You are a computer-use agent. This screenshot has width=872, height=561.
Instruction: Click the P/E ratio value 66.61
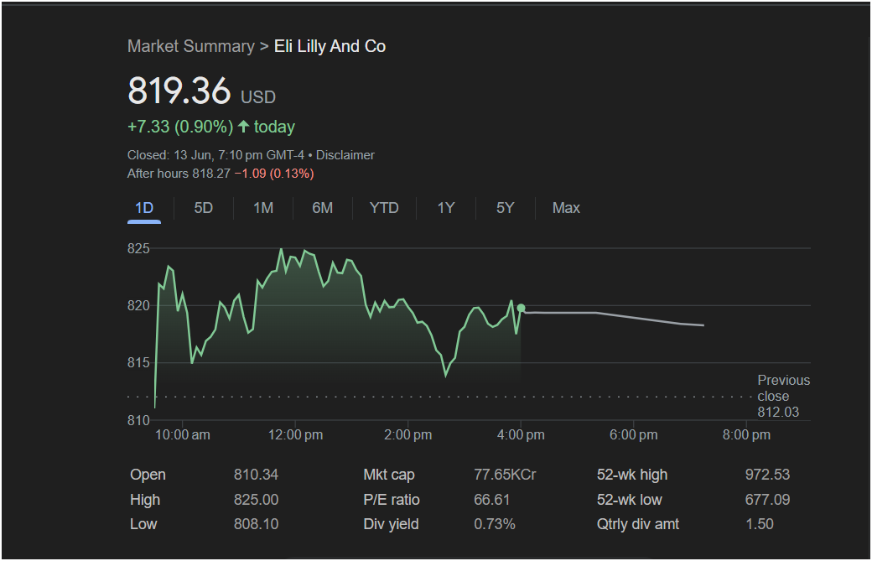point(491,500)
